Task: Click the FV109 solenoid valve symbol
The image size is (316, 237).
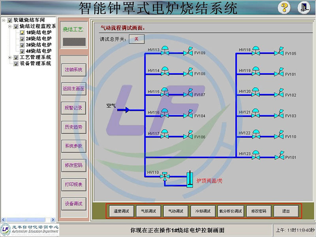Action: (188, 52)
